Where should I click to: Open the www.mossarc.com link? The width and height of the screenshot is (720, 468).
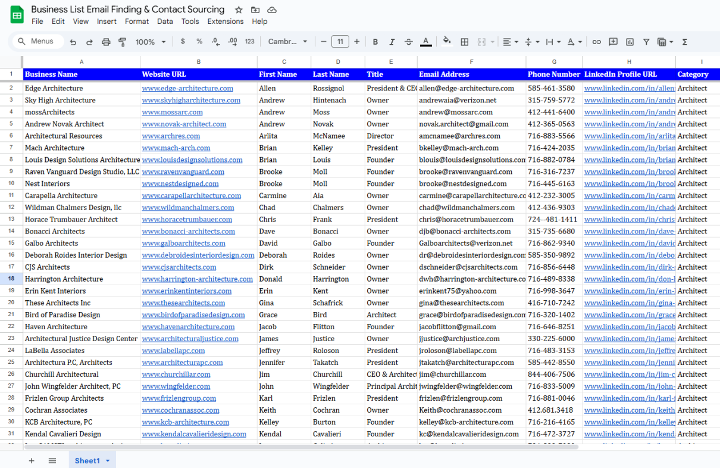tap(173, 112)
